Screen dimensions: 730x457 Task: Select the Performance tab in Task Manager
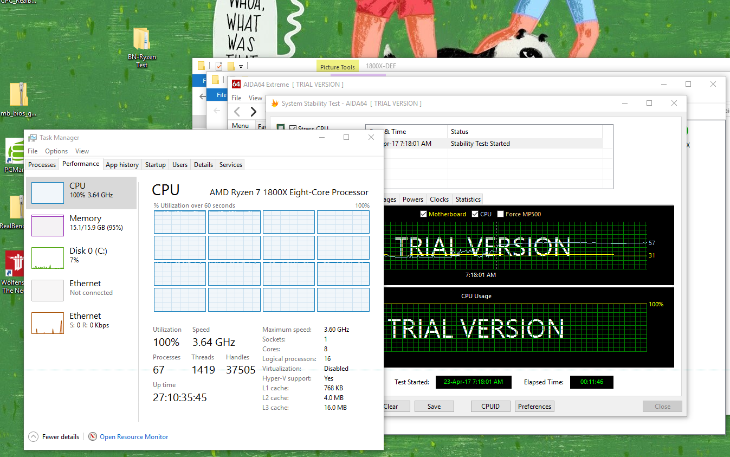point(81,164)
